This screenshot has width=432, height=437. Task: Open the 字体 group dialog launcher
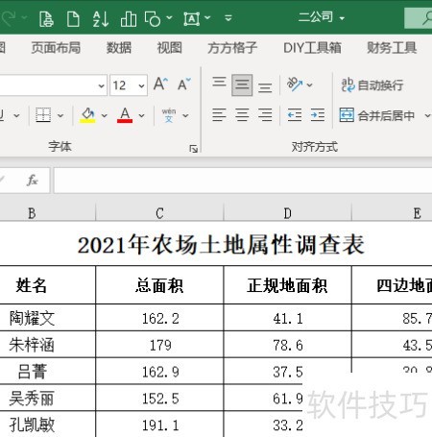click(x=193, y=149)
